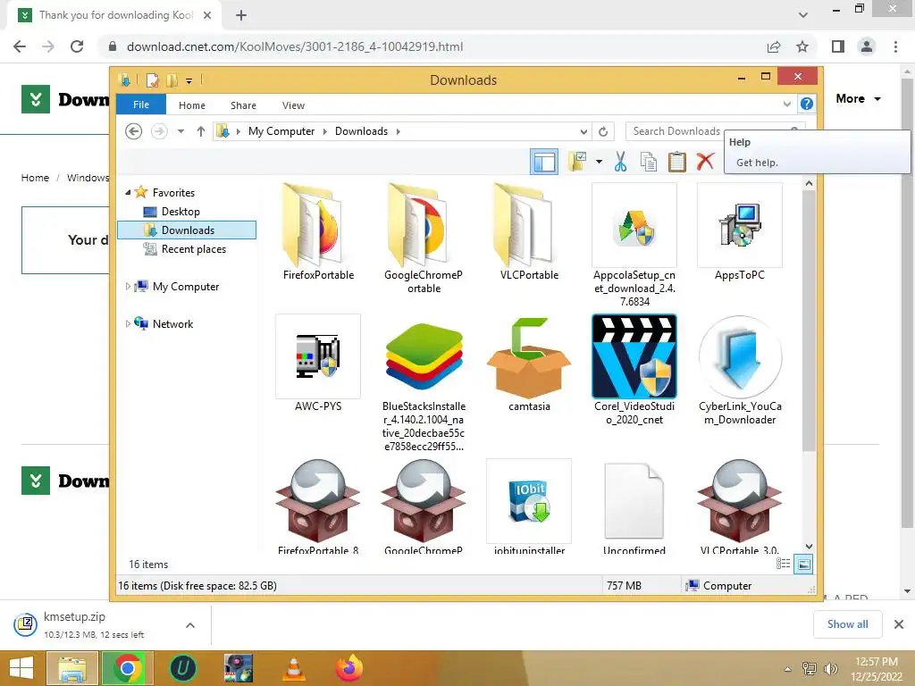The image size is (915, 686).
Task: Open the More menu on CNET page
Action: tap(858, 98)
